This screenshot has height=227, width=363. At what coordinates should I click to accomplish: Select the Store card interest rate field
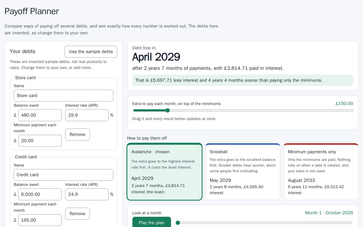point(87,115)
